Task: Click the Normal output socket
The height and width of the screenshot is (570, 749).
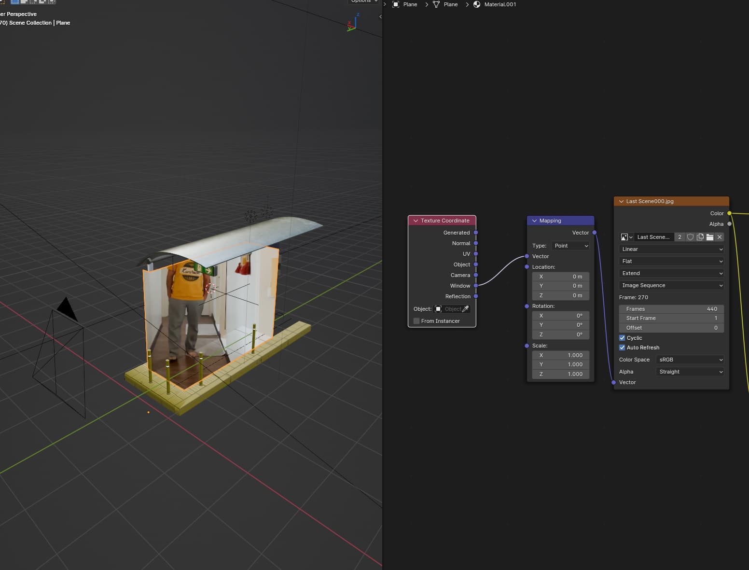Action: [476, 243]
